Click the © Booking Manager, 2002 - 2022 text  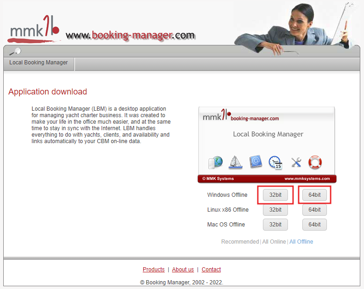pyautogui.click(x=181, y=283)
